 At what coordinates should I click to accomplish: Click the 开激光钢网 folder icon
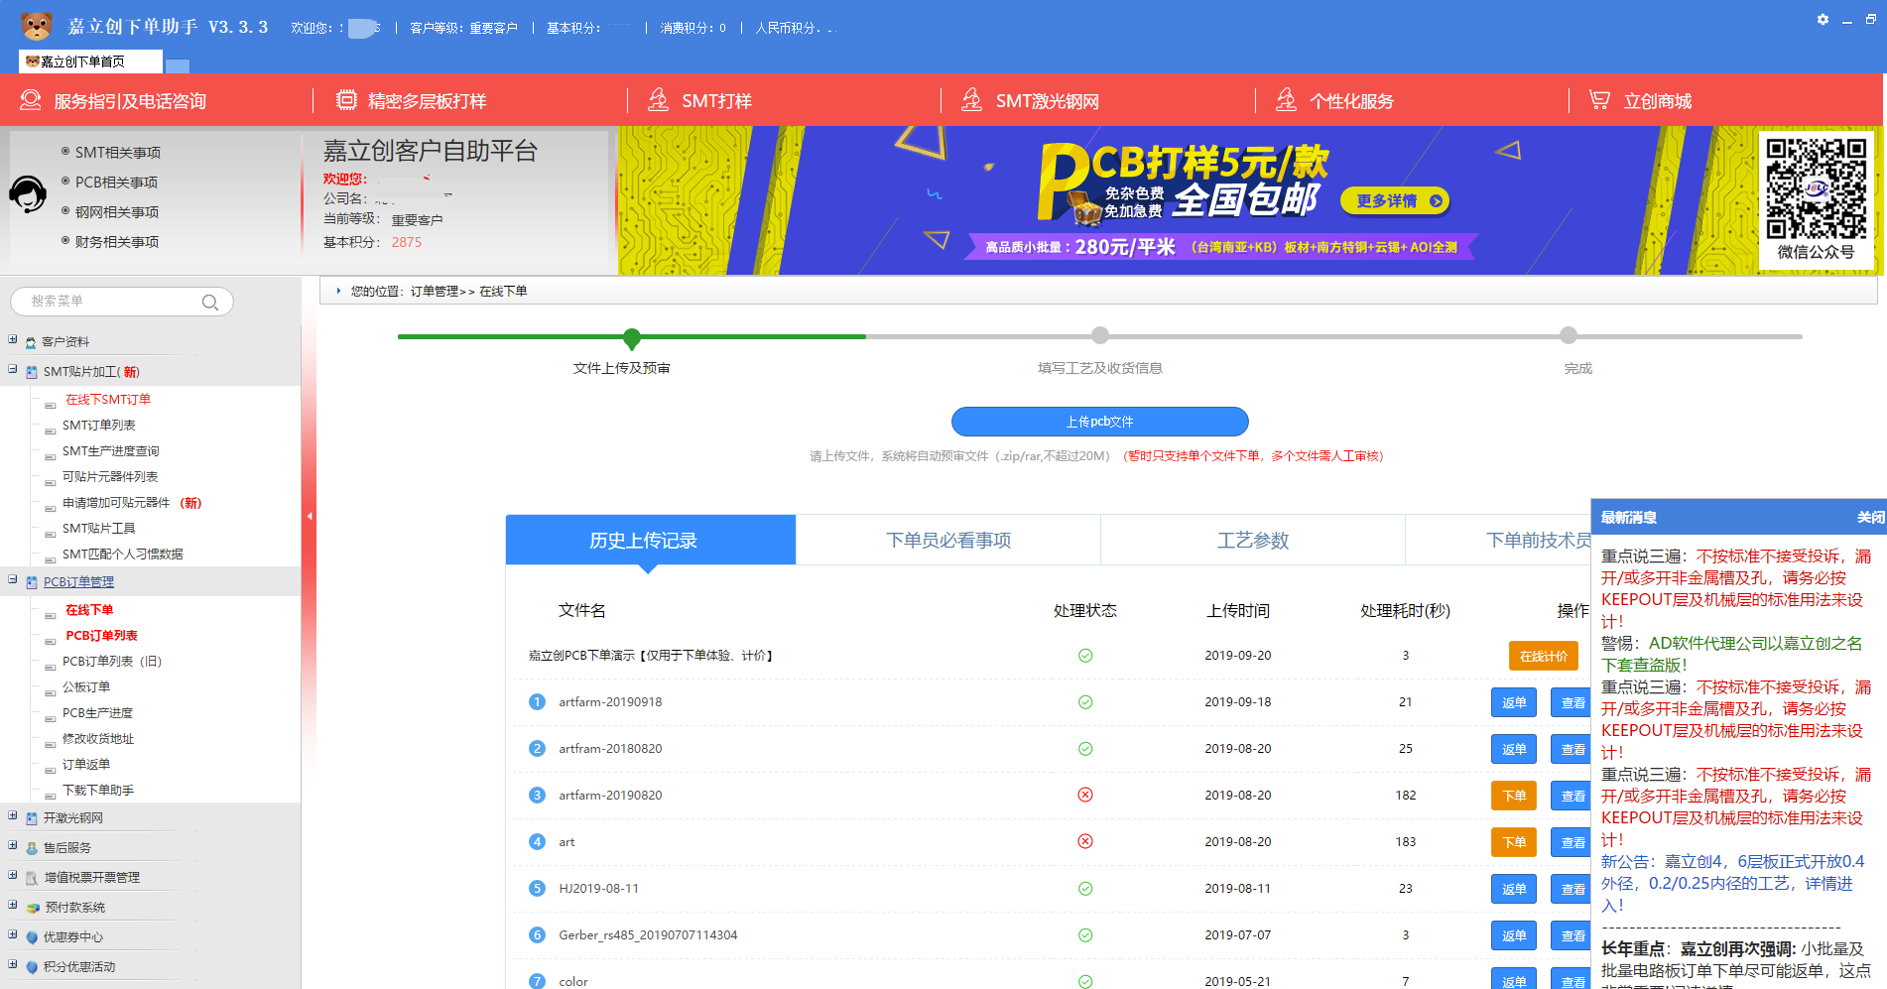[32, 818]
